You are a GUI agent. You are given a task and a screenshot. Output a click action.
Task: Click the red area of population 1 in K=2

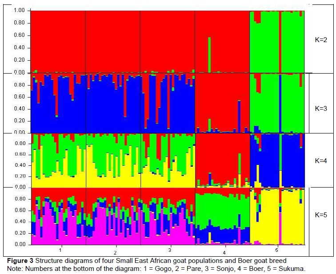pyautogui.click(x=58, y=40)
